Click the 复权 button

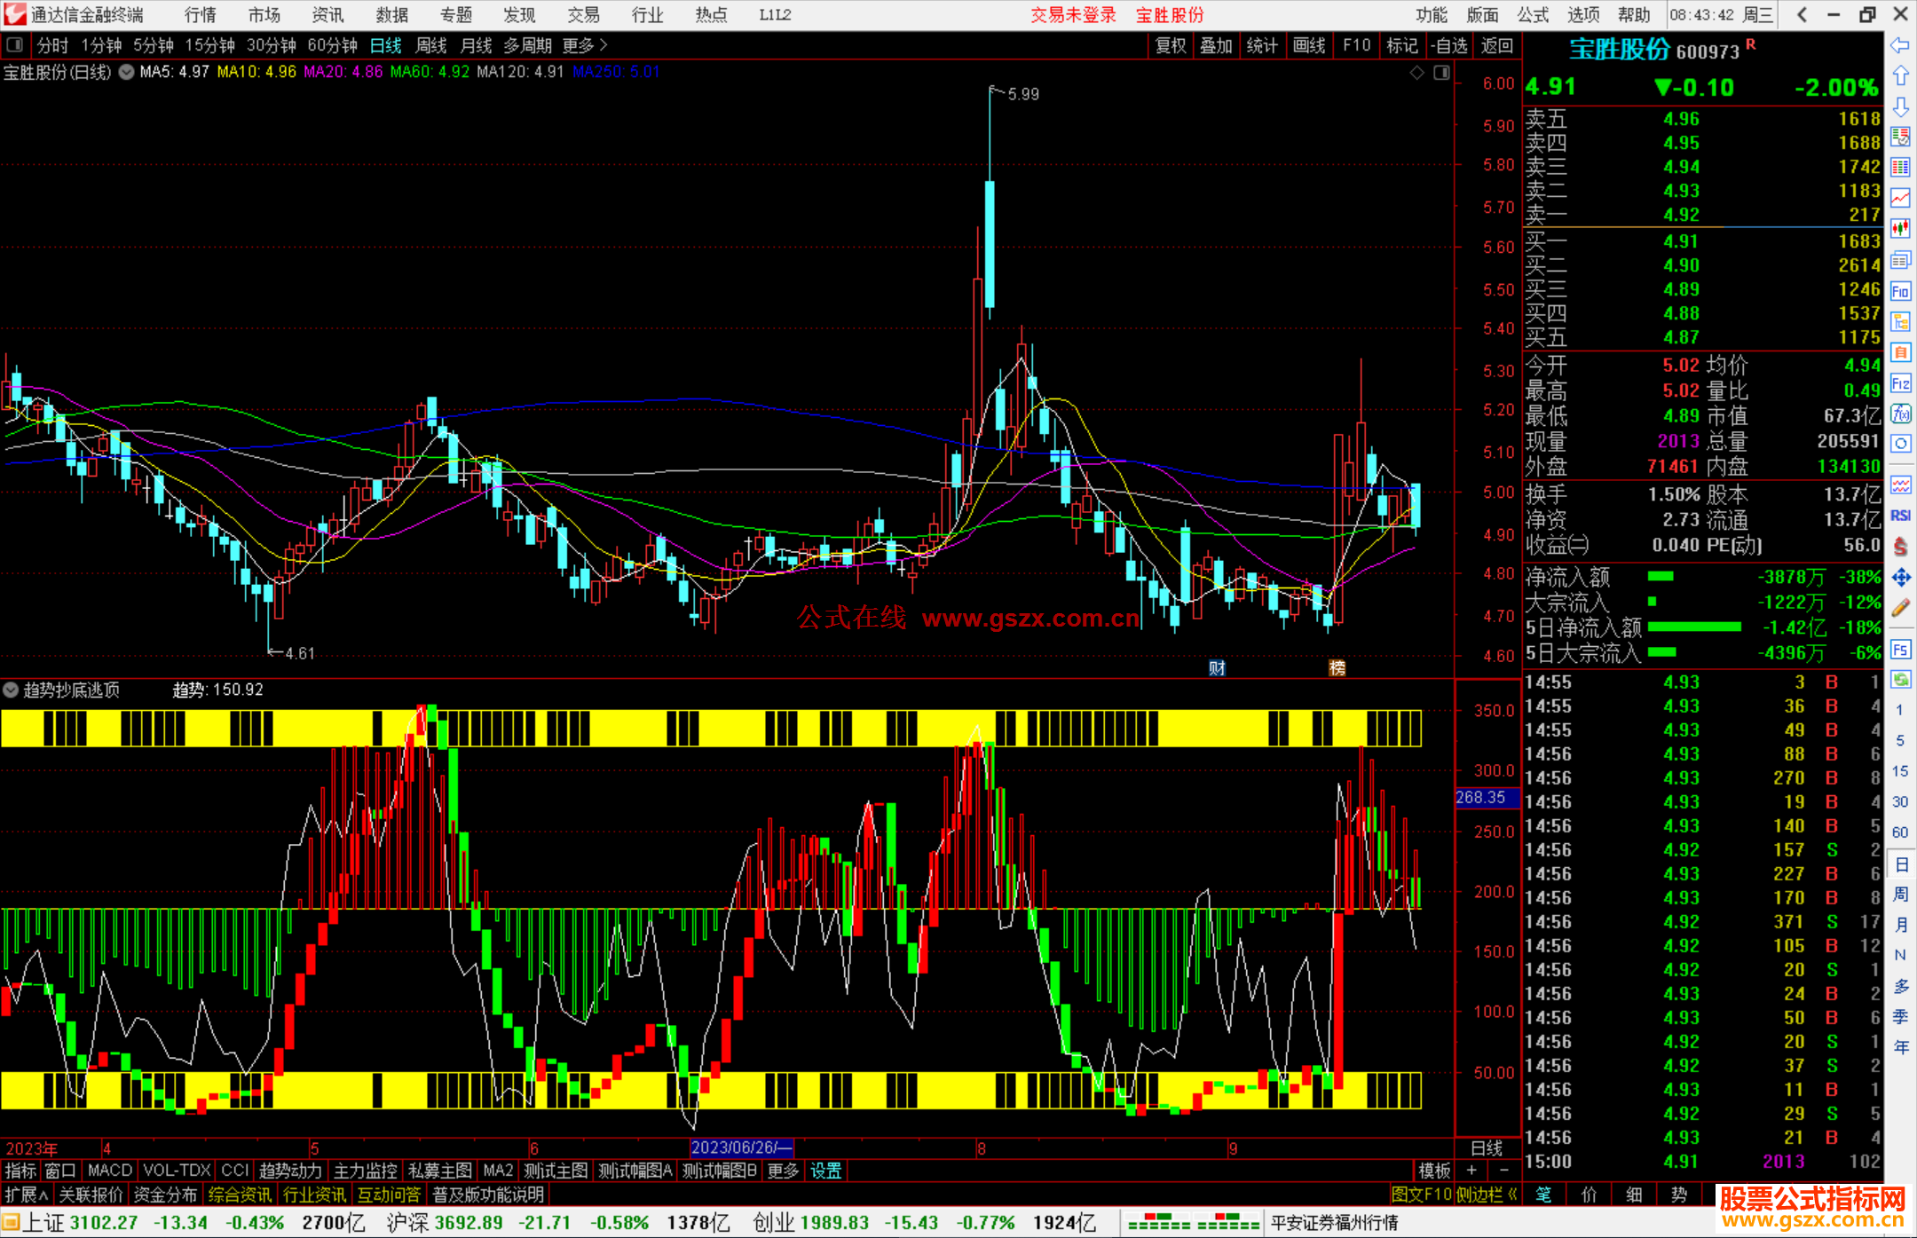click(1171, 45)
